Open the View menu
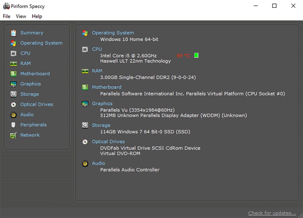303x218 pixels. point(21,16)
